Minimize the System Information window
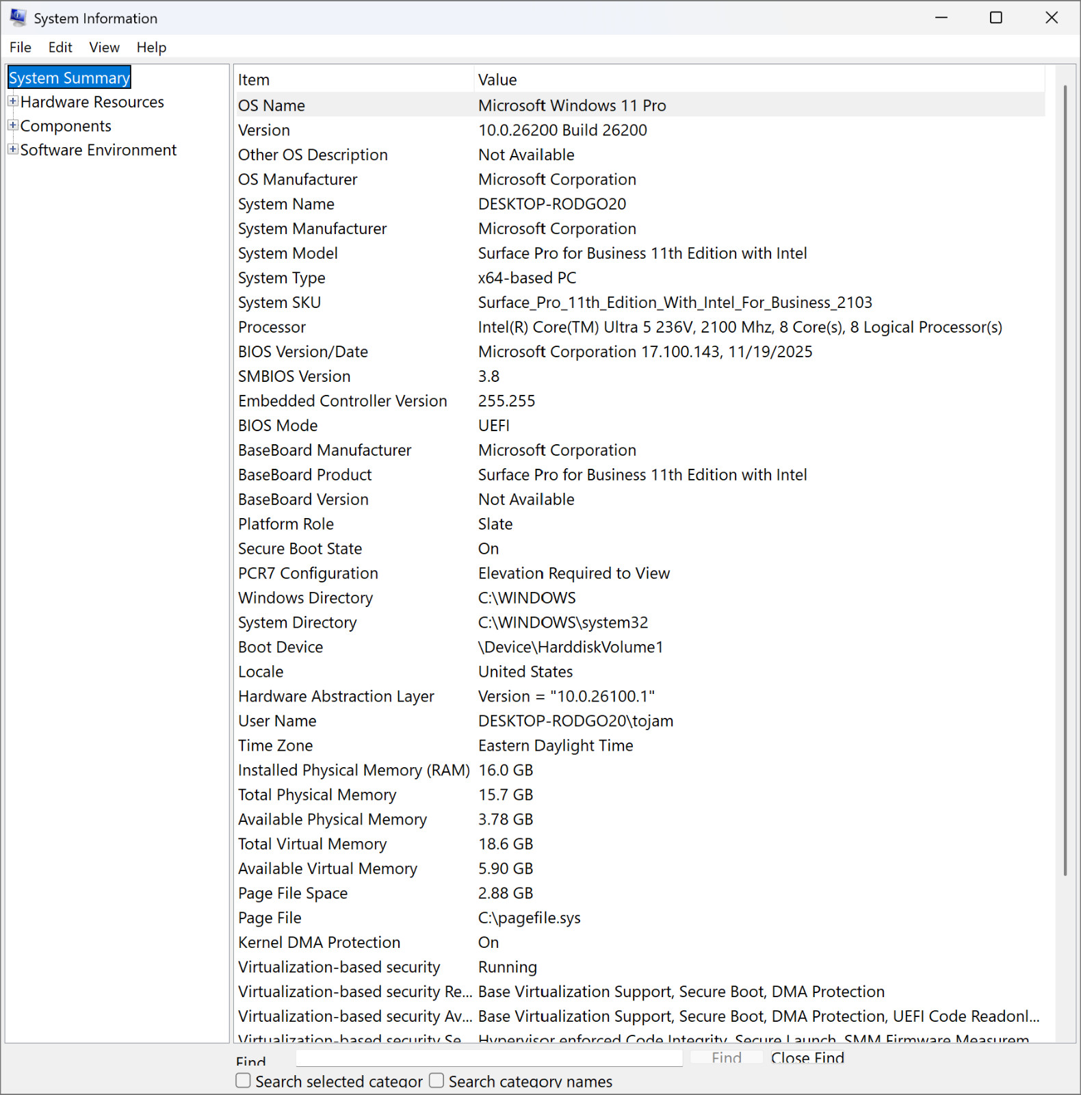The image size is (1081, 1095). 941,18
